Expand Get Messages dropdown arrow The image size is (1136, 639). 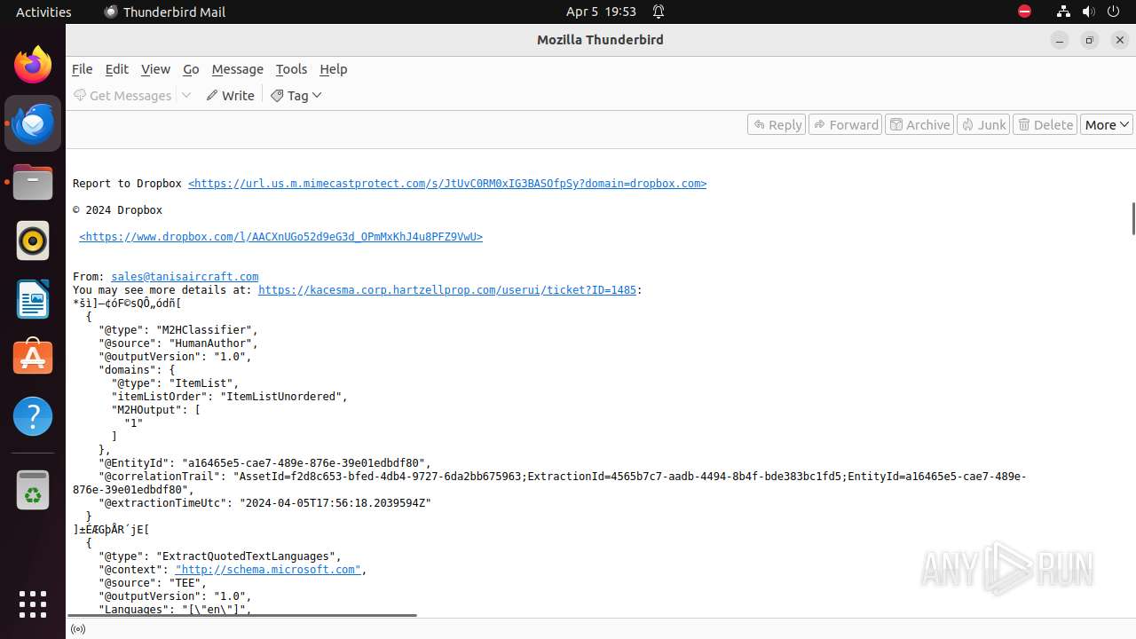pyautogui.click(x=186, y=95)
